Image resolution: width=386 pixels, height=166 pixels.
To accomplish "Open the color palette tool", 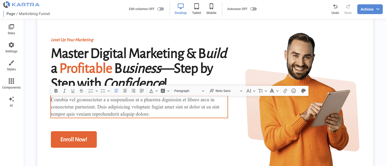I will [x=303, y=91].
